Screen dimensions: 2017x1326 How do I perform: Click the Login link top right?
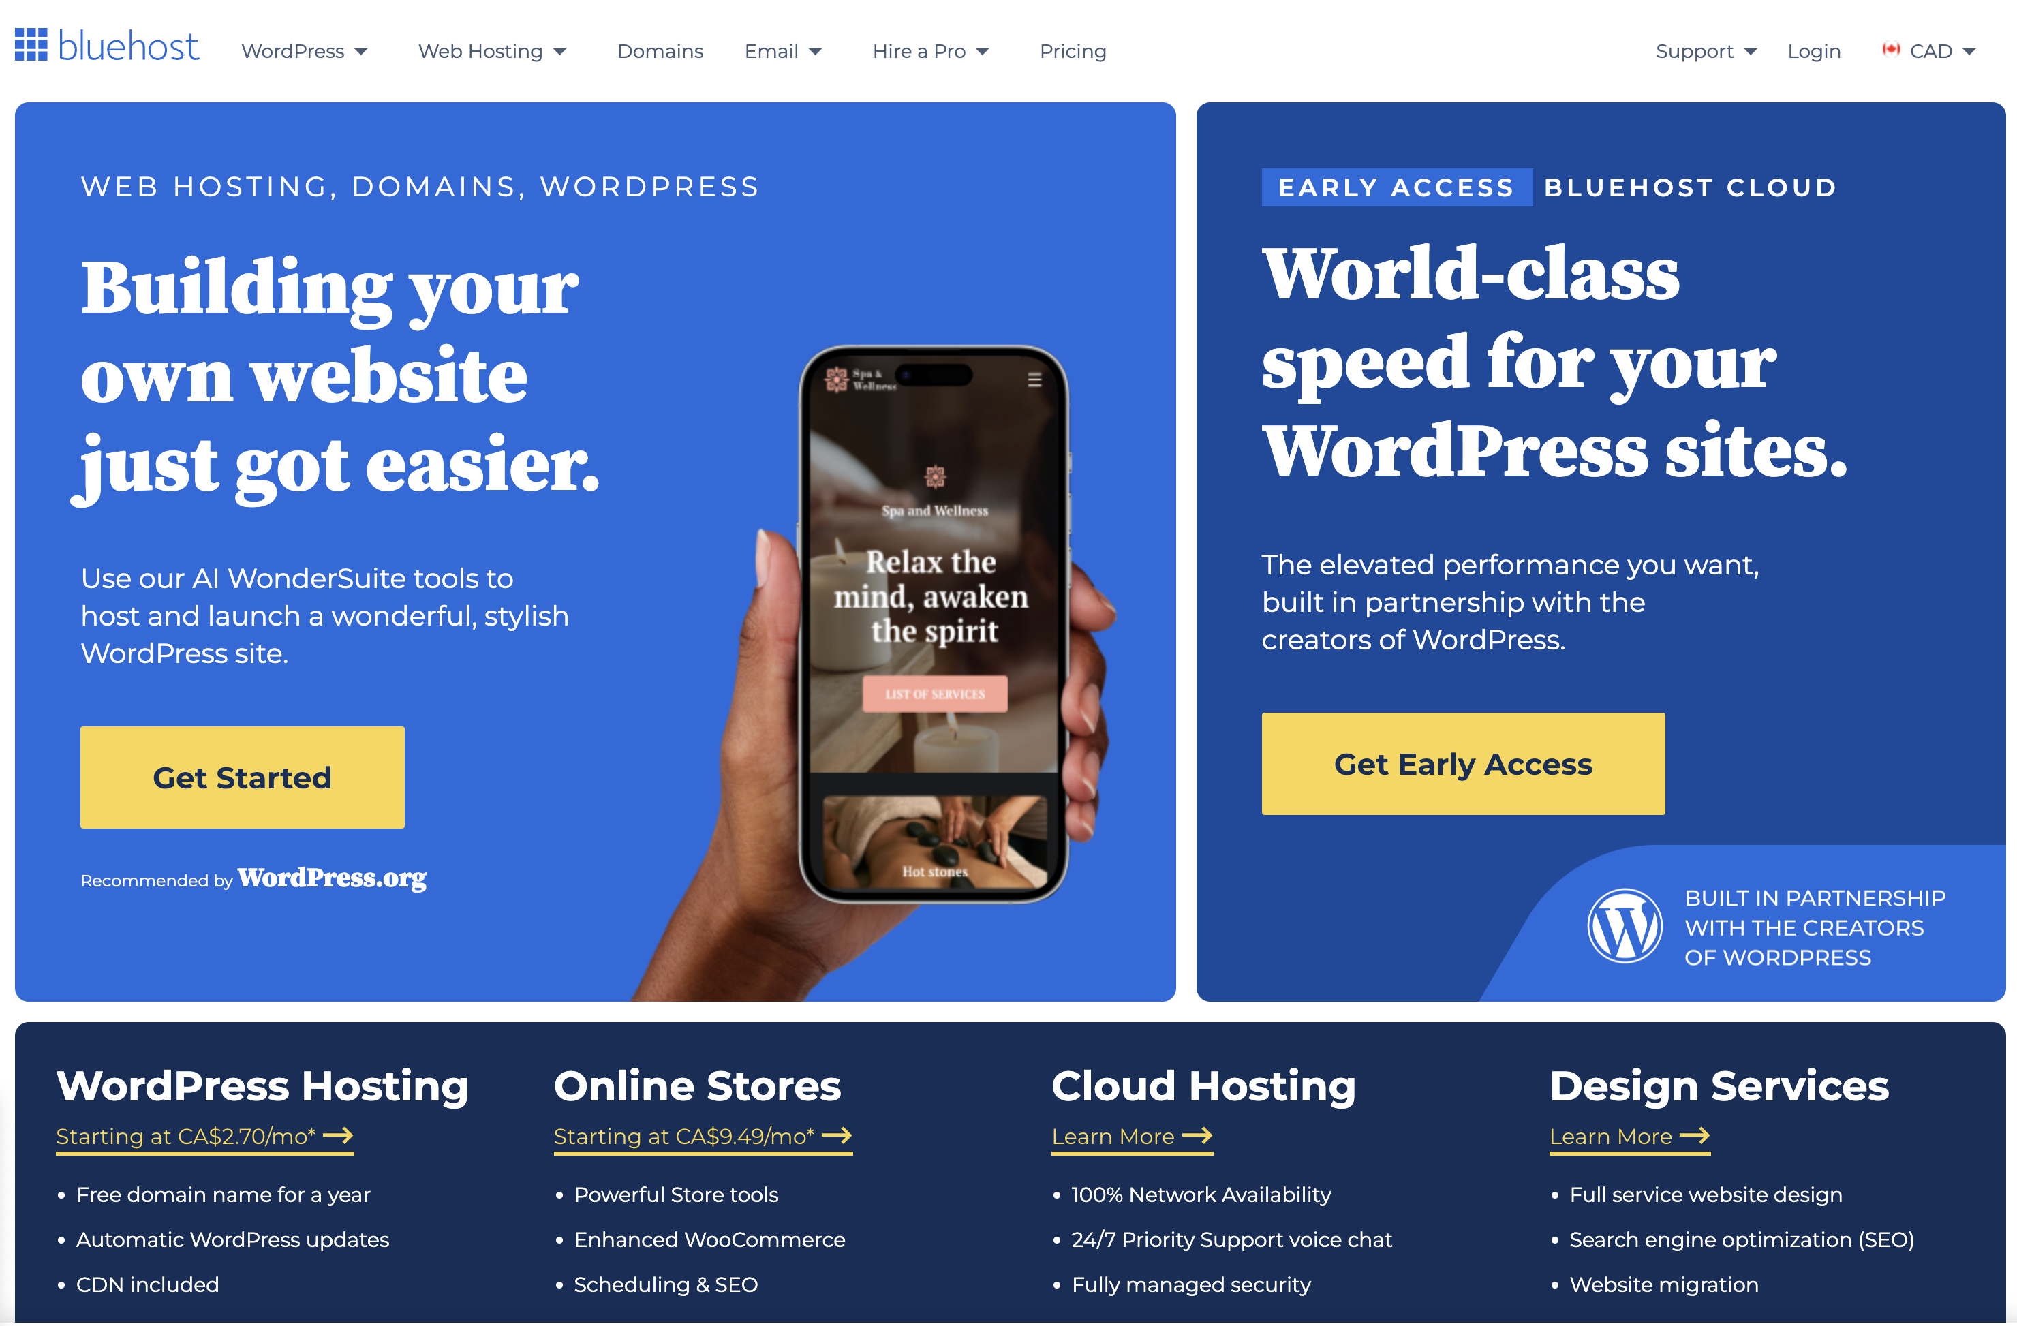coord(1811,50)
